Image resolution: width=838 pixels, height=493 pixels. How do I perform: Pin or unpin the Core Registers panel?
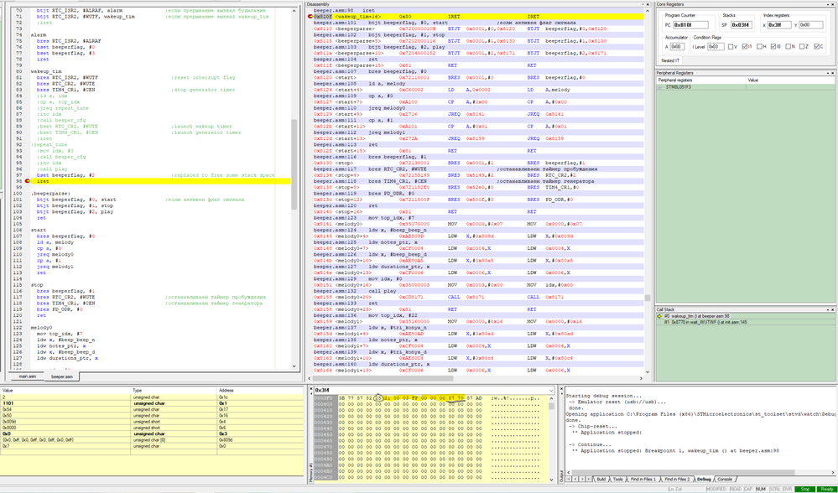click(x=827, y=4)
